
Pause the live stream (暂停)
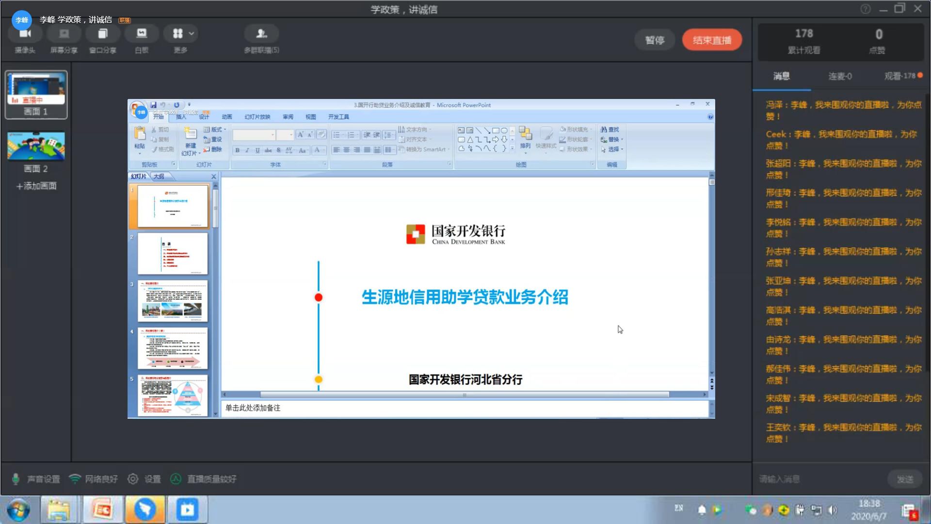click(655, 40)
